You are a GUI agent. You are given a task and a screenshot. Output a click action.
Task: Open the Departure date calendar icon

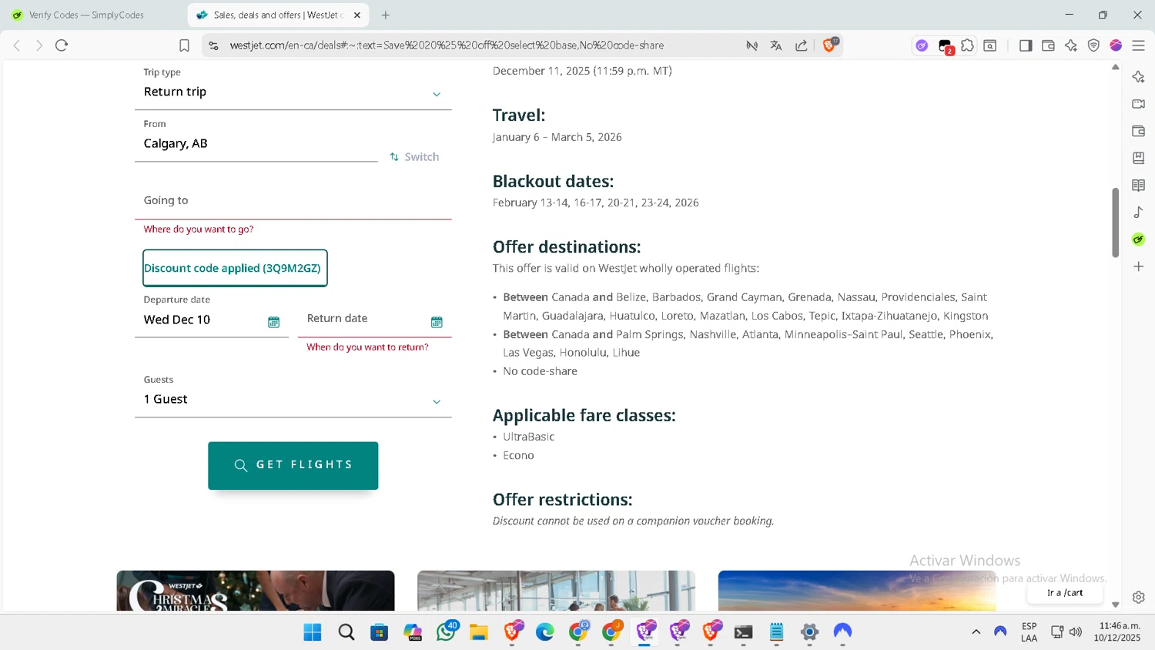coord(273,322)
